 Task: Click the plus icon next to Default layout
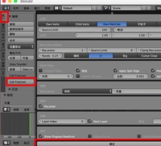[x=94, y=8]
